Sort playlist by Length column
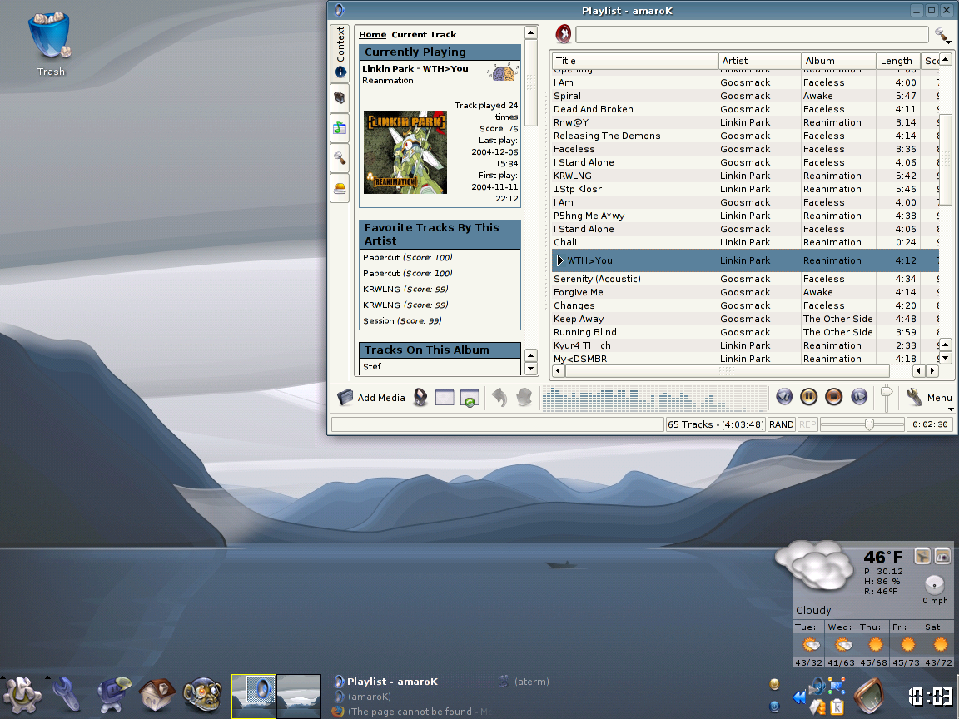The height and width of the screenshot is (719, 959). pos(898,61)
